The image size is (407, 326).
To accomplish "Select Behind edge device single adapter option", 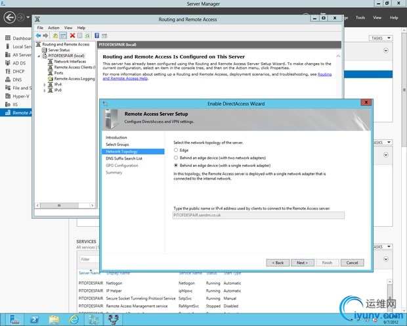I will 176,165.
